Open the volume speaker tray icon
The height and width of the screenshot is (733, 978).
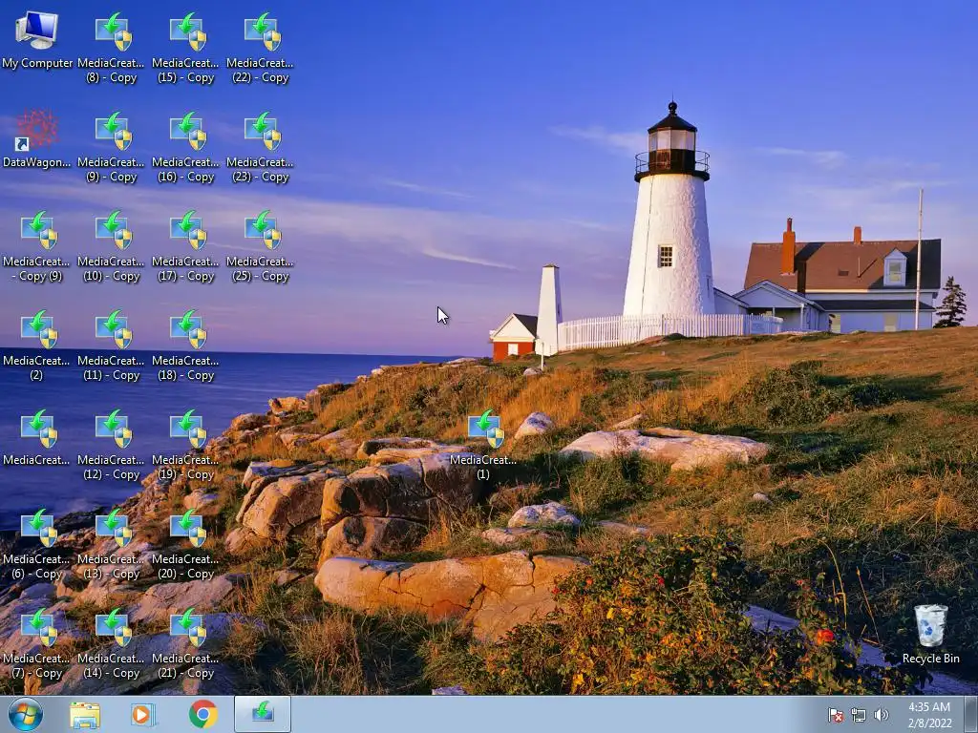tap(882, 715)
